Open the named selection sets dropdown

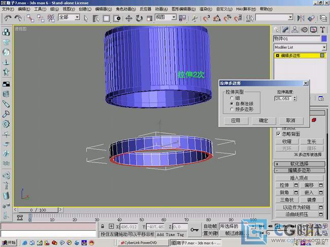pyautogui.click(x=290, y=17)
